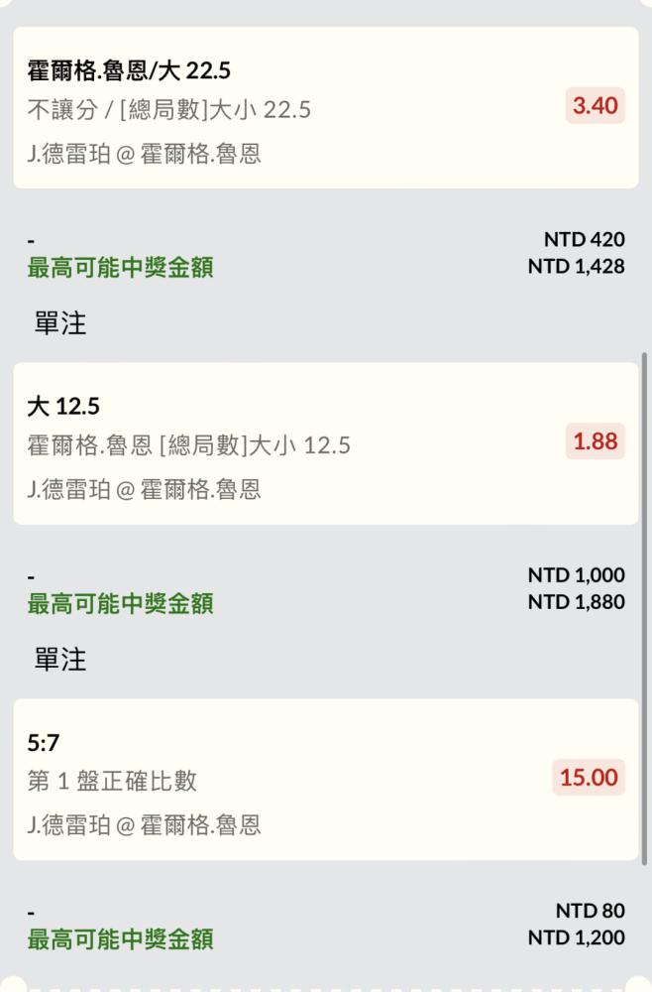Image resolution: width=652 pixels, height=992 pixels.
Task: Click the 3.40 odds badge
Action: tap(595, 106)
